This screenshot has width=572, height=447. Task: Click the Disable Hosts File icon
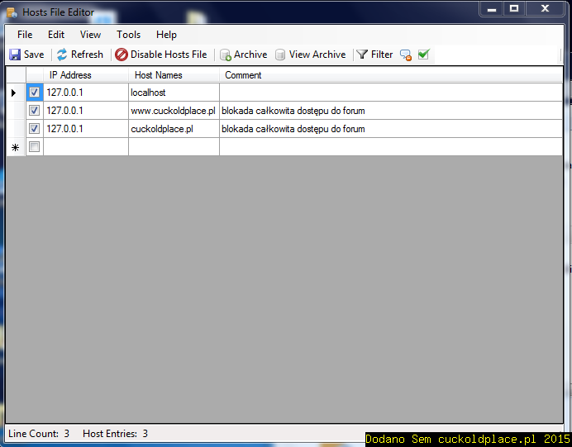(122, 55)
